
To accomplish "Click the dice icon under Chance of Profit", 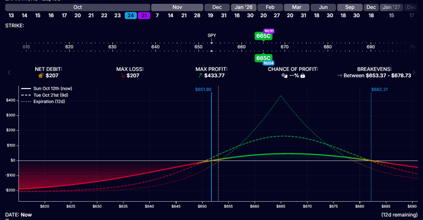I will (284, 76).
